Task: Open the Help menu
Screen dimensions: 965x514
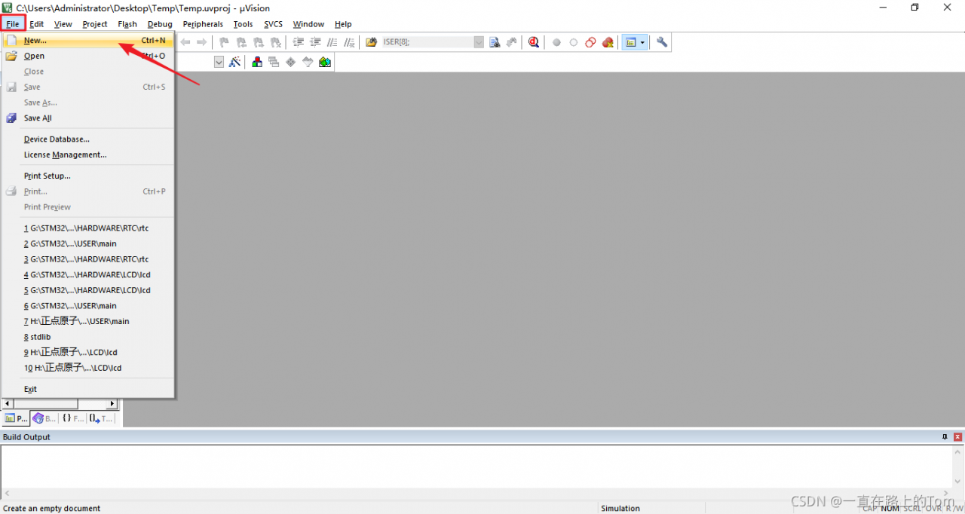Action: point(343,24)
